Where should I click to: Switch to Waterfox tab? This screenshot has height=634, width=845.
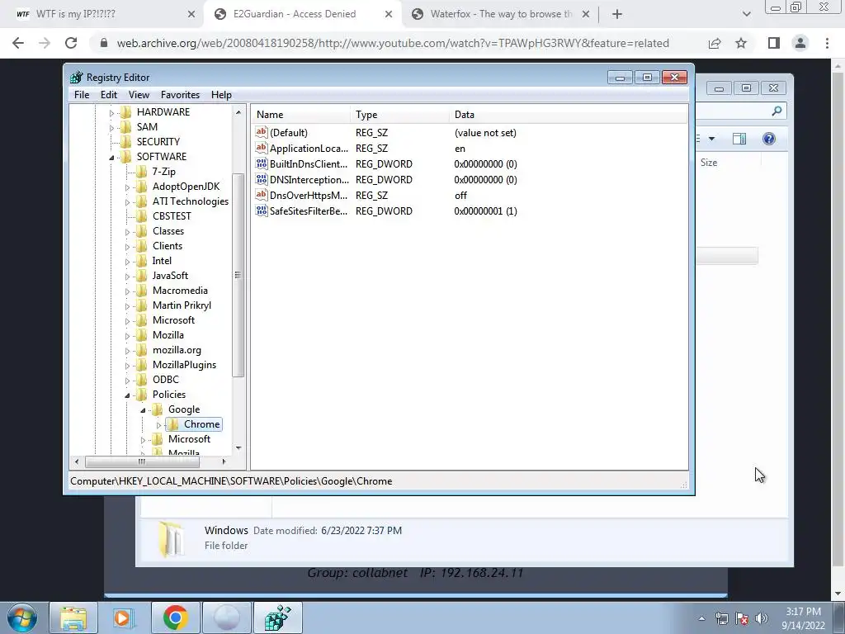pos(501,14)
